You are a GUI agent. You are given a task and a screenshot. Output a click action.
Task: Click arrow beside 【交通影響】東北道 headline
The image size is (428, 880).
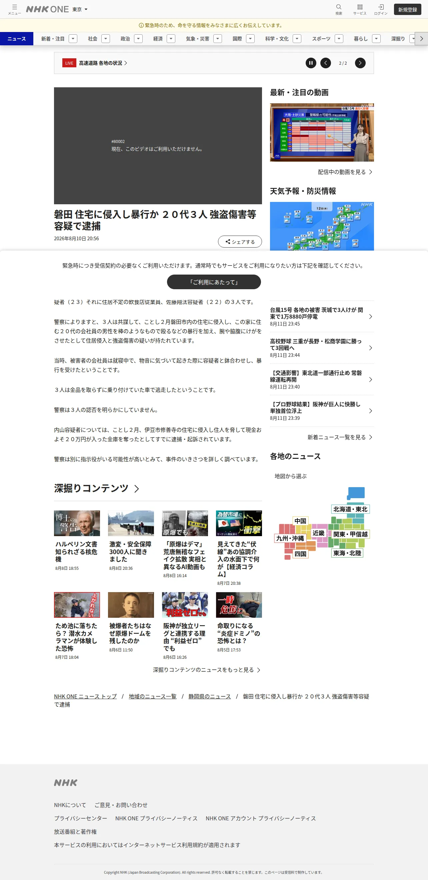[371, 380]
